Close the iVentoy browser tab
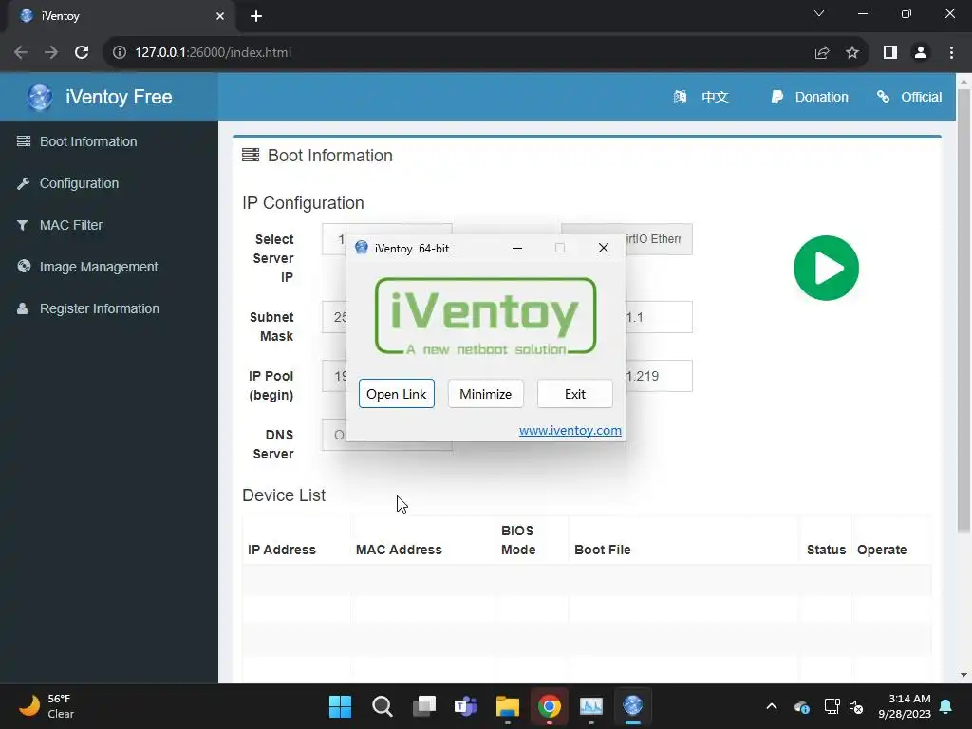This screenshot has width=972, height=729. [220, 16]
